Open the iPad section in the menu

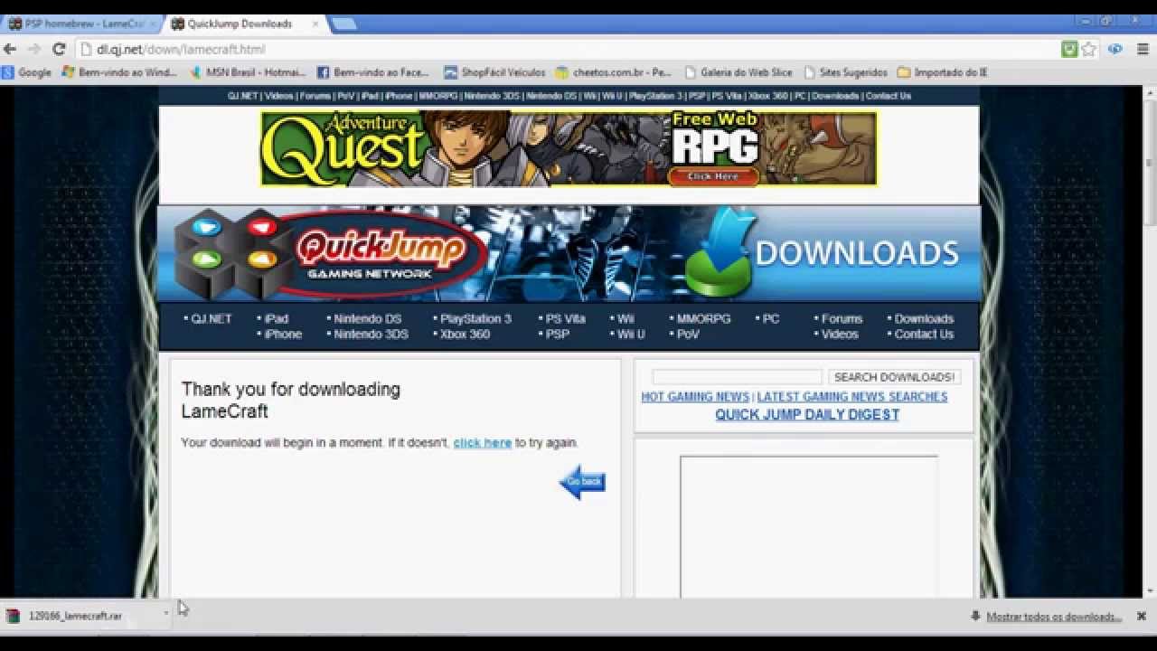pos(277,318)
